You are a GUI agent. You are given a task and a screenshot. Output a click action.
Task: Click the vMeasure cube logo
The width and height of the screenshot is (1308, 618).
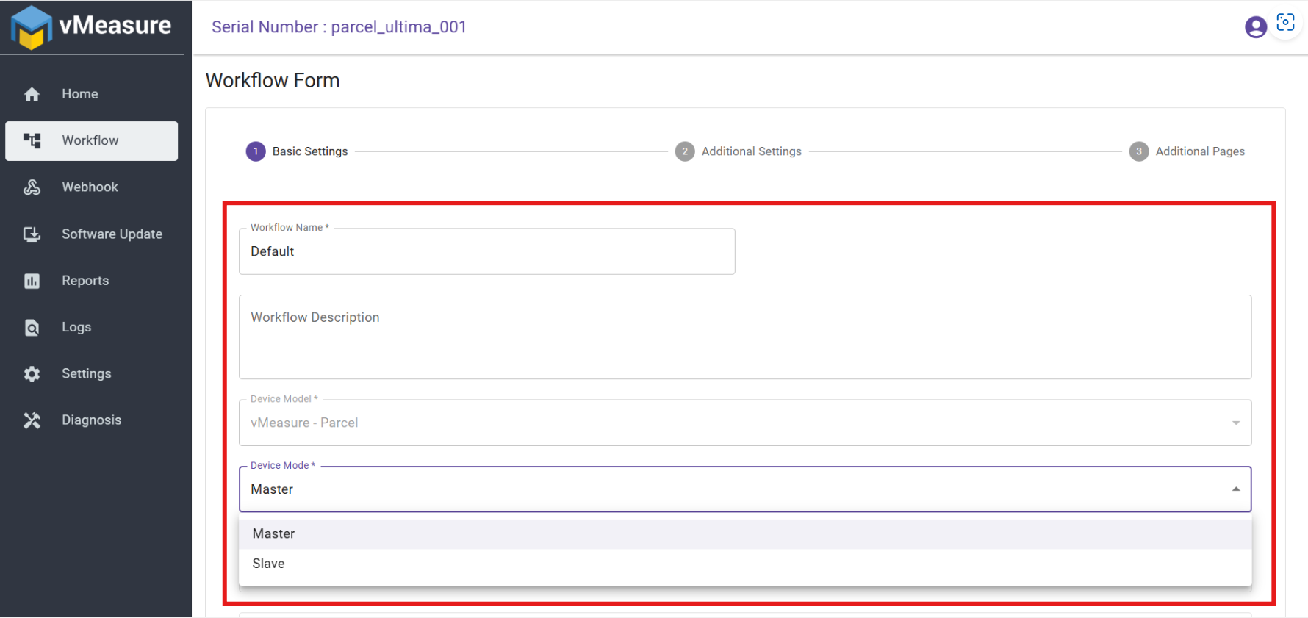point(32,27)
